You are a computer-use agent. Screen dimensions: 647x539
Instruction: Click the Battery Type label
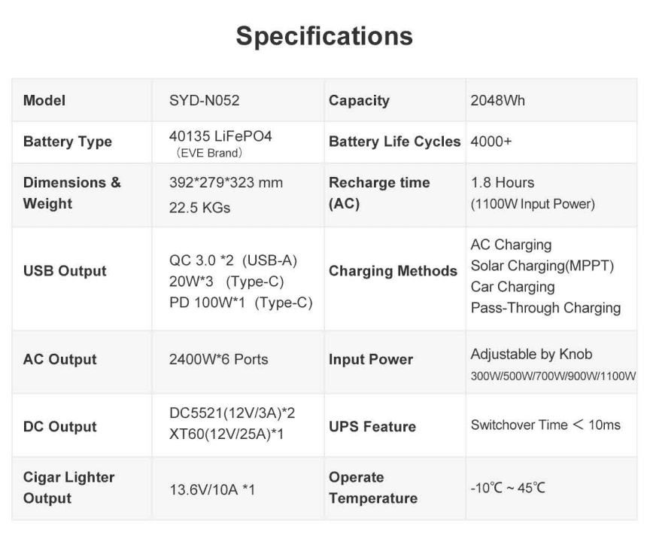coord(68,142)
